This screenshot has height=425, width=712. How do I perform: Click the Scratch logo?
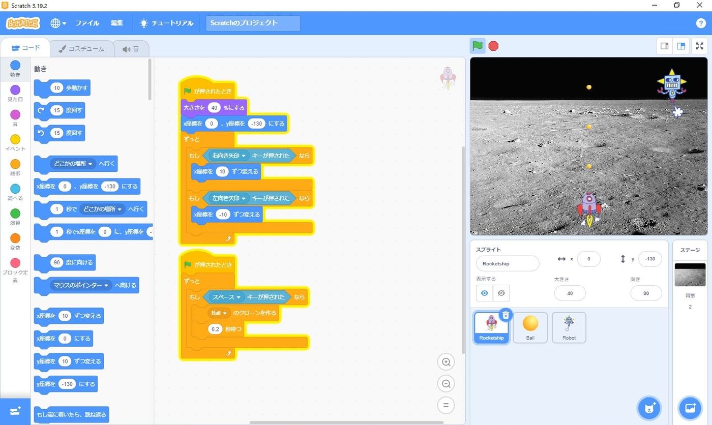pos(22,23)
